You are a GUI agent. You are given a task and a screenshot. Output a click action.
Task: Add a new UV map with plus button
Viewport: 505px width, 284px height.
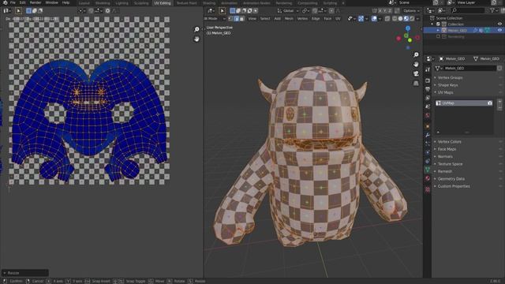(499, 102)
